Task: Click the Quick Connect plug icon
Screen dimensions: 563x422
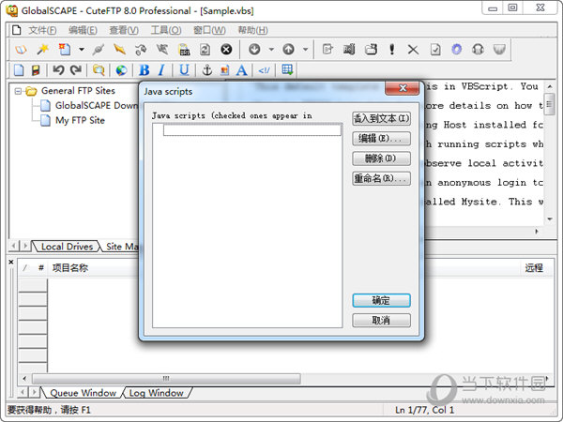Action: point(98,50)
